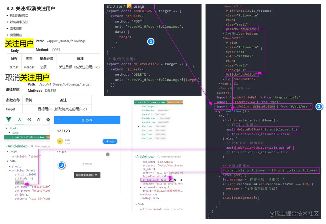Click the 'export const deleteFollow' code line
Image resolution: width=326 pixels, height=224 pixels.
coord(147,64)
